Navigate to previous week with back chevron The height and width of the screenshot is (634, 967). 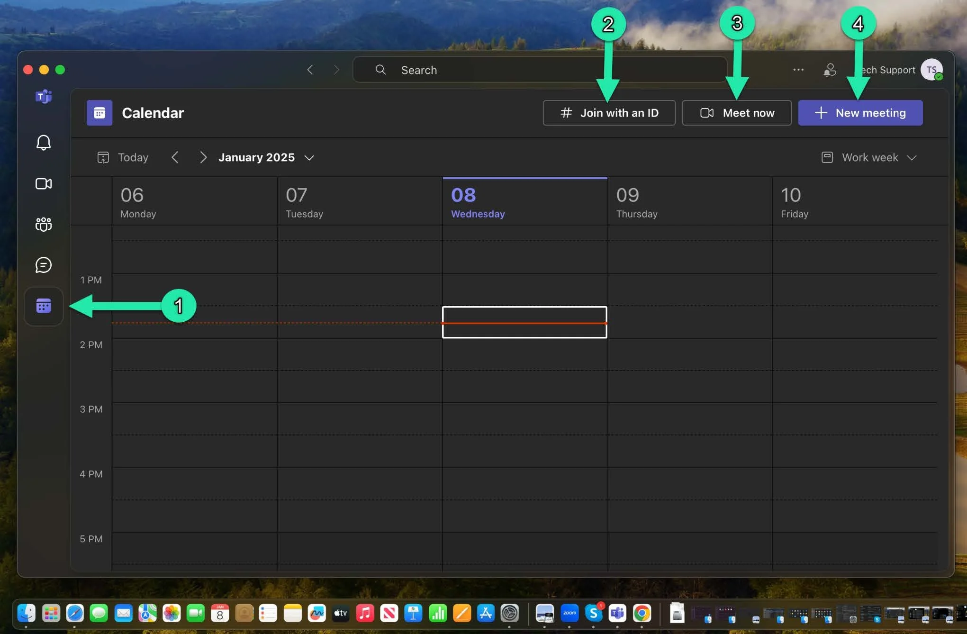click(x=175, y=157)
